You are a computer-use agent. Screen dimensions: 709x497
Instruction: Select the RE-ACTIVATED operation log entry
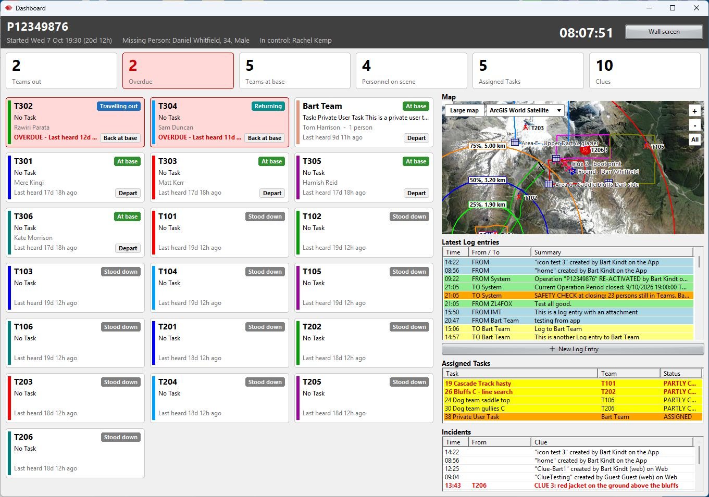(568, 279)
